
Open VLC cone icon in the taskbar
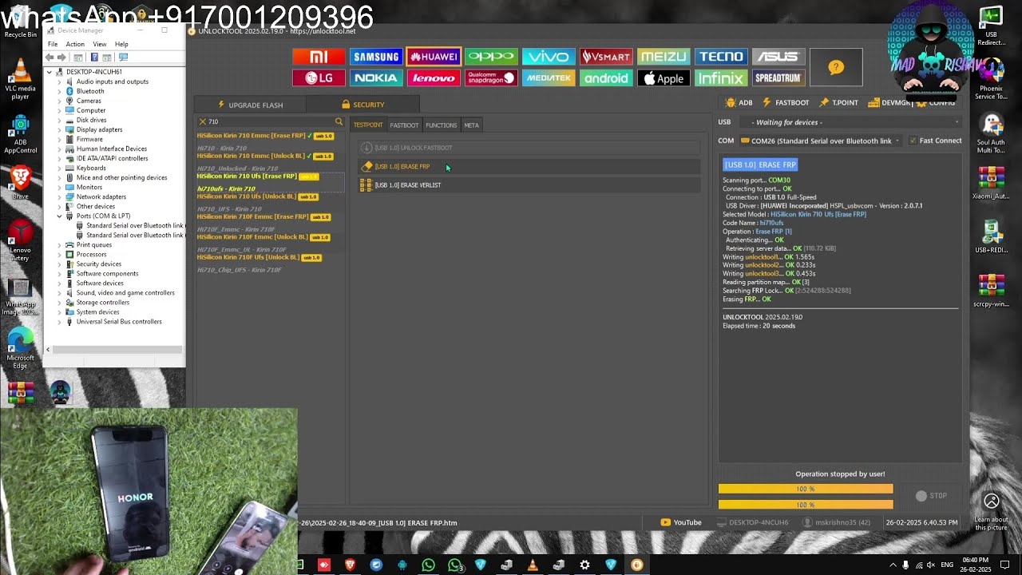pyautogui.click(x=533, y=565)
